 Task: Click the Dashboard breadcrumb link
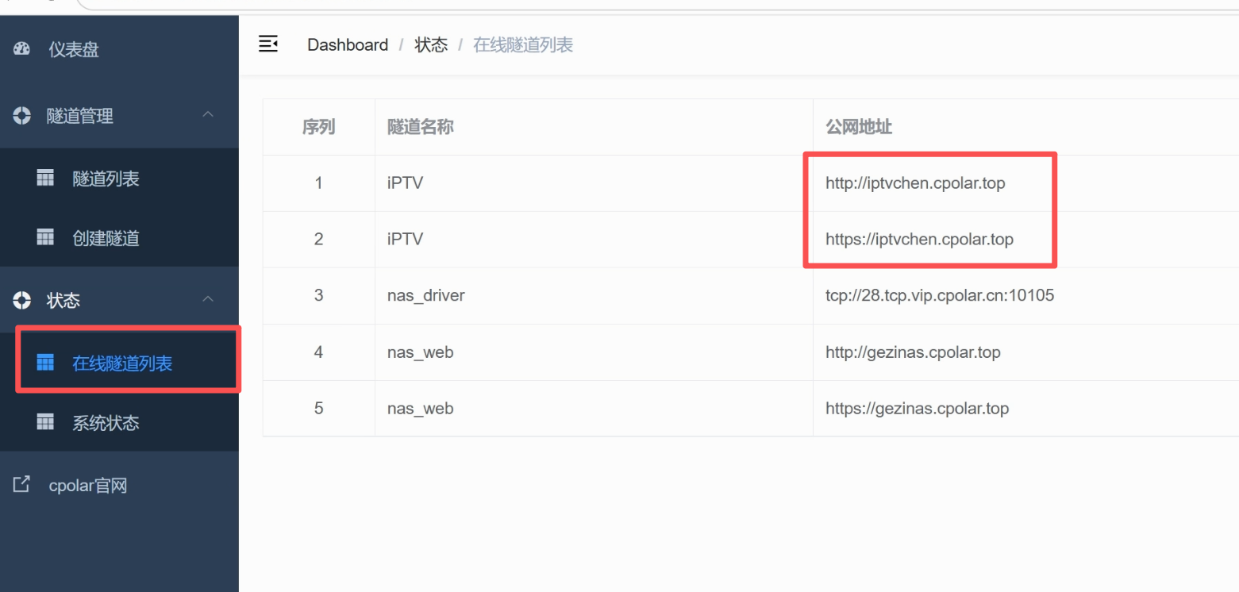click(x=348, y=44)
